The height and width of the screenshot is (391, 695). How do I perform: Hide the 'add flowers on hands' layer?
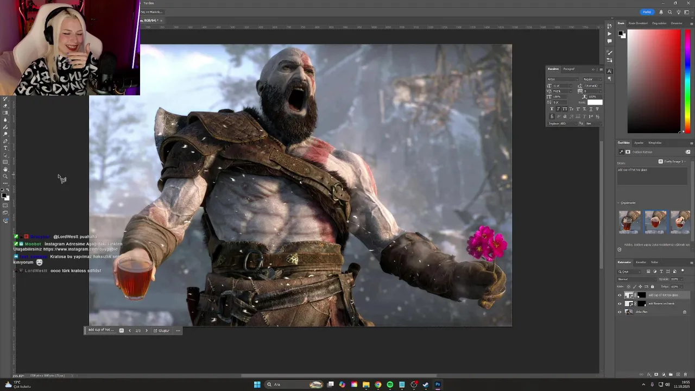tap(620, 304)
